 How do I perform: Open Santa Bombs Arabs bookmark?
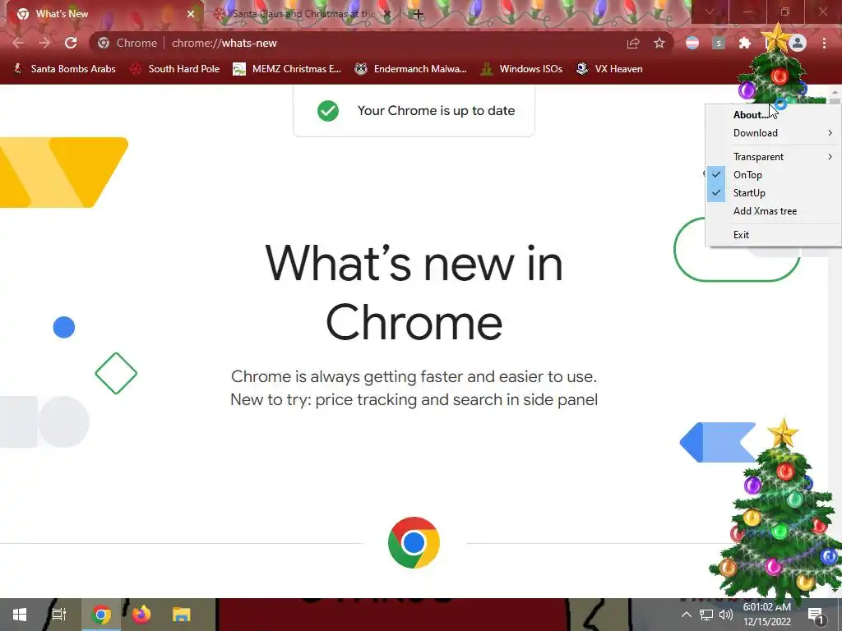point(64,69)
